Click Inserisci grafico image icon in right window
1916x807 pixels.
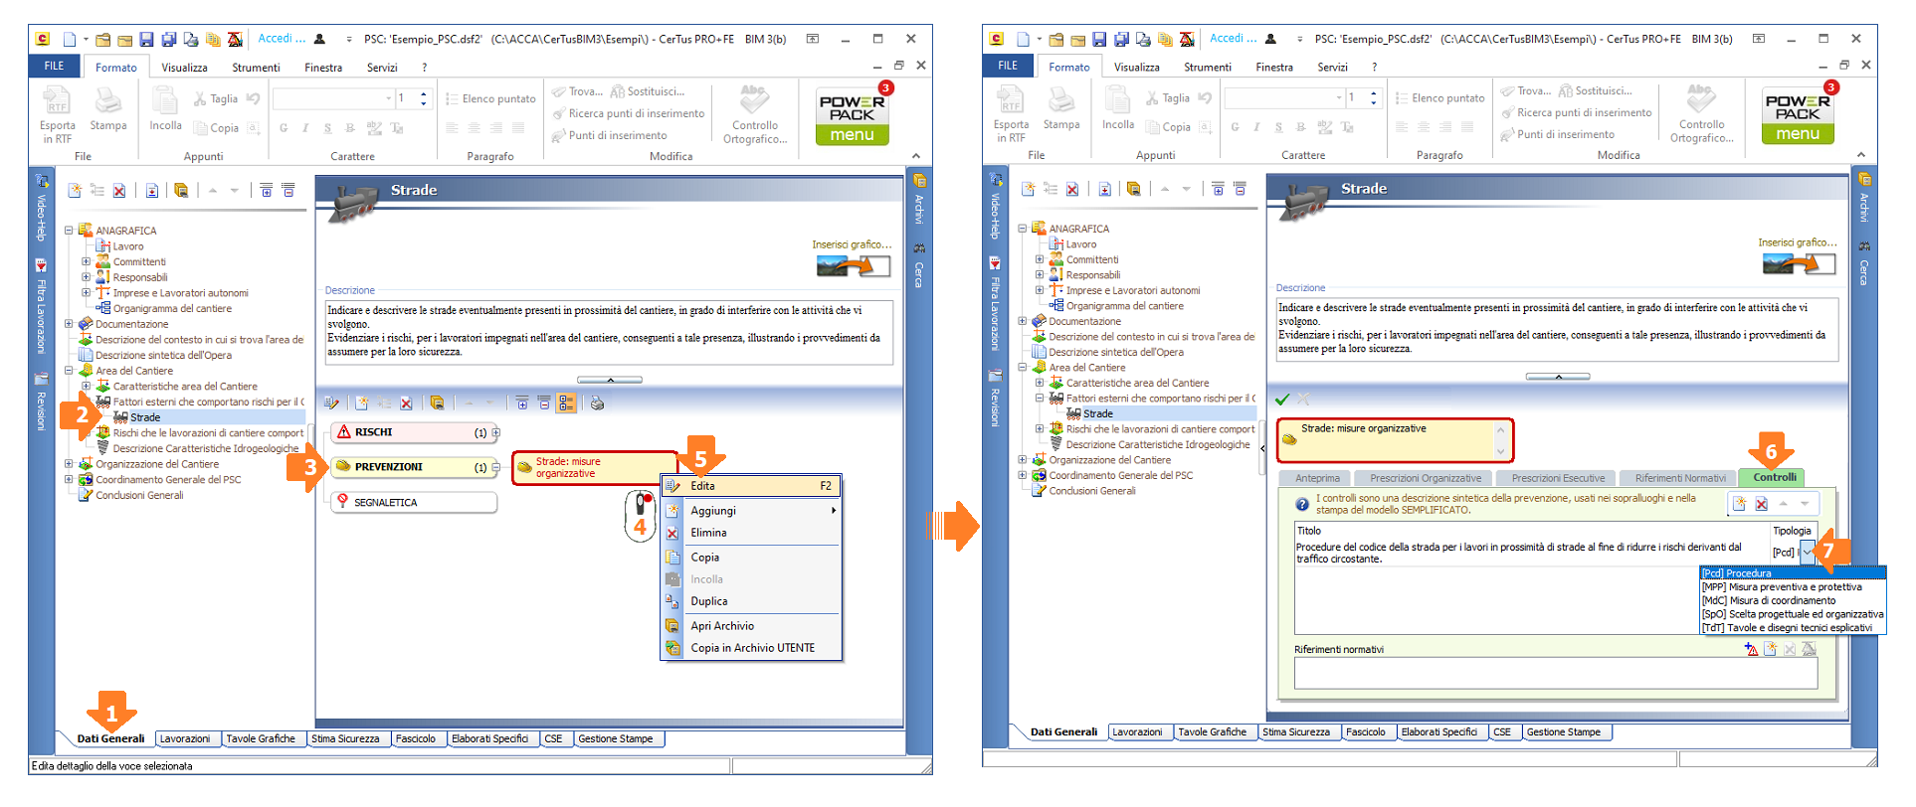(1799, 263)
